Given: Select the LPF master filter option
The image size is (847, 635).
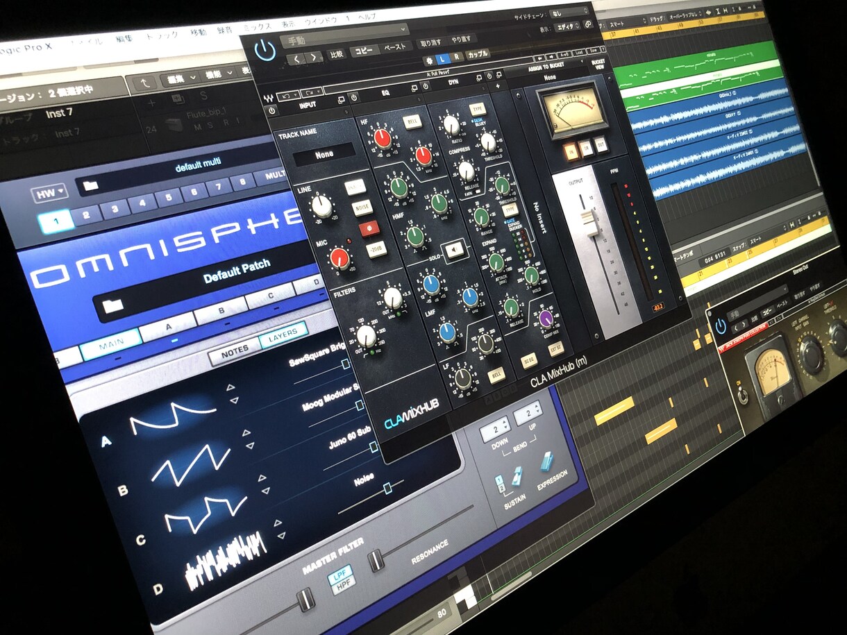Looking at the screenshot, I should coord(340,575).
